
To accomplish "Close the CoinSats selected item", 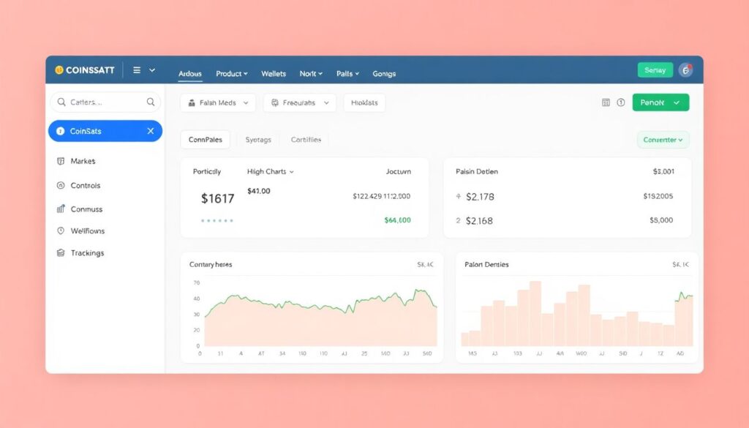I will tap(151, 131).
